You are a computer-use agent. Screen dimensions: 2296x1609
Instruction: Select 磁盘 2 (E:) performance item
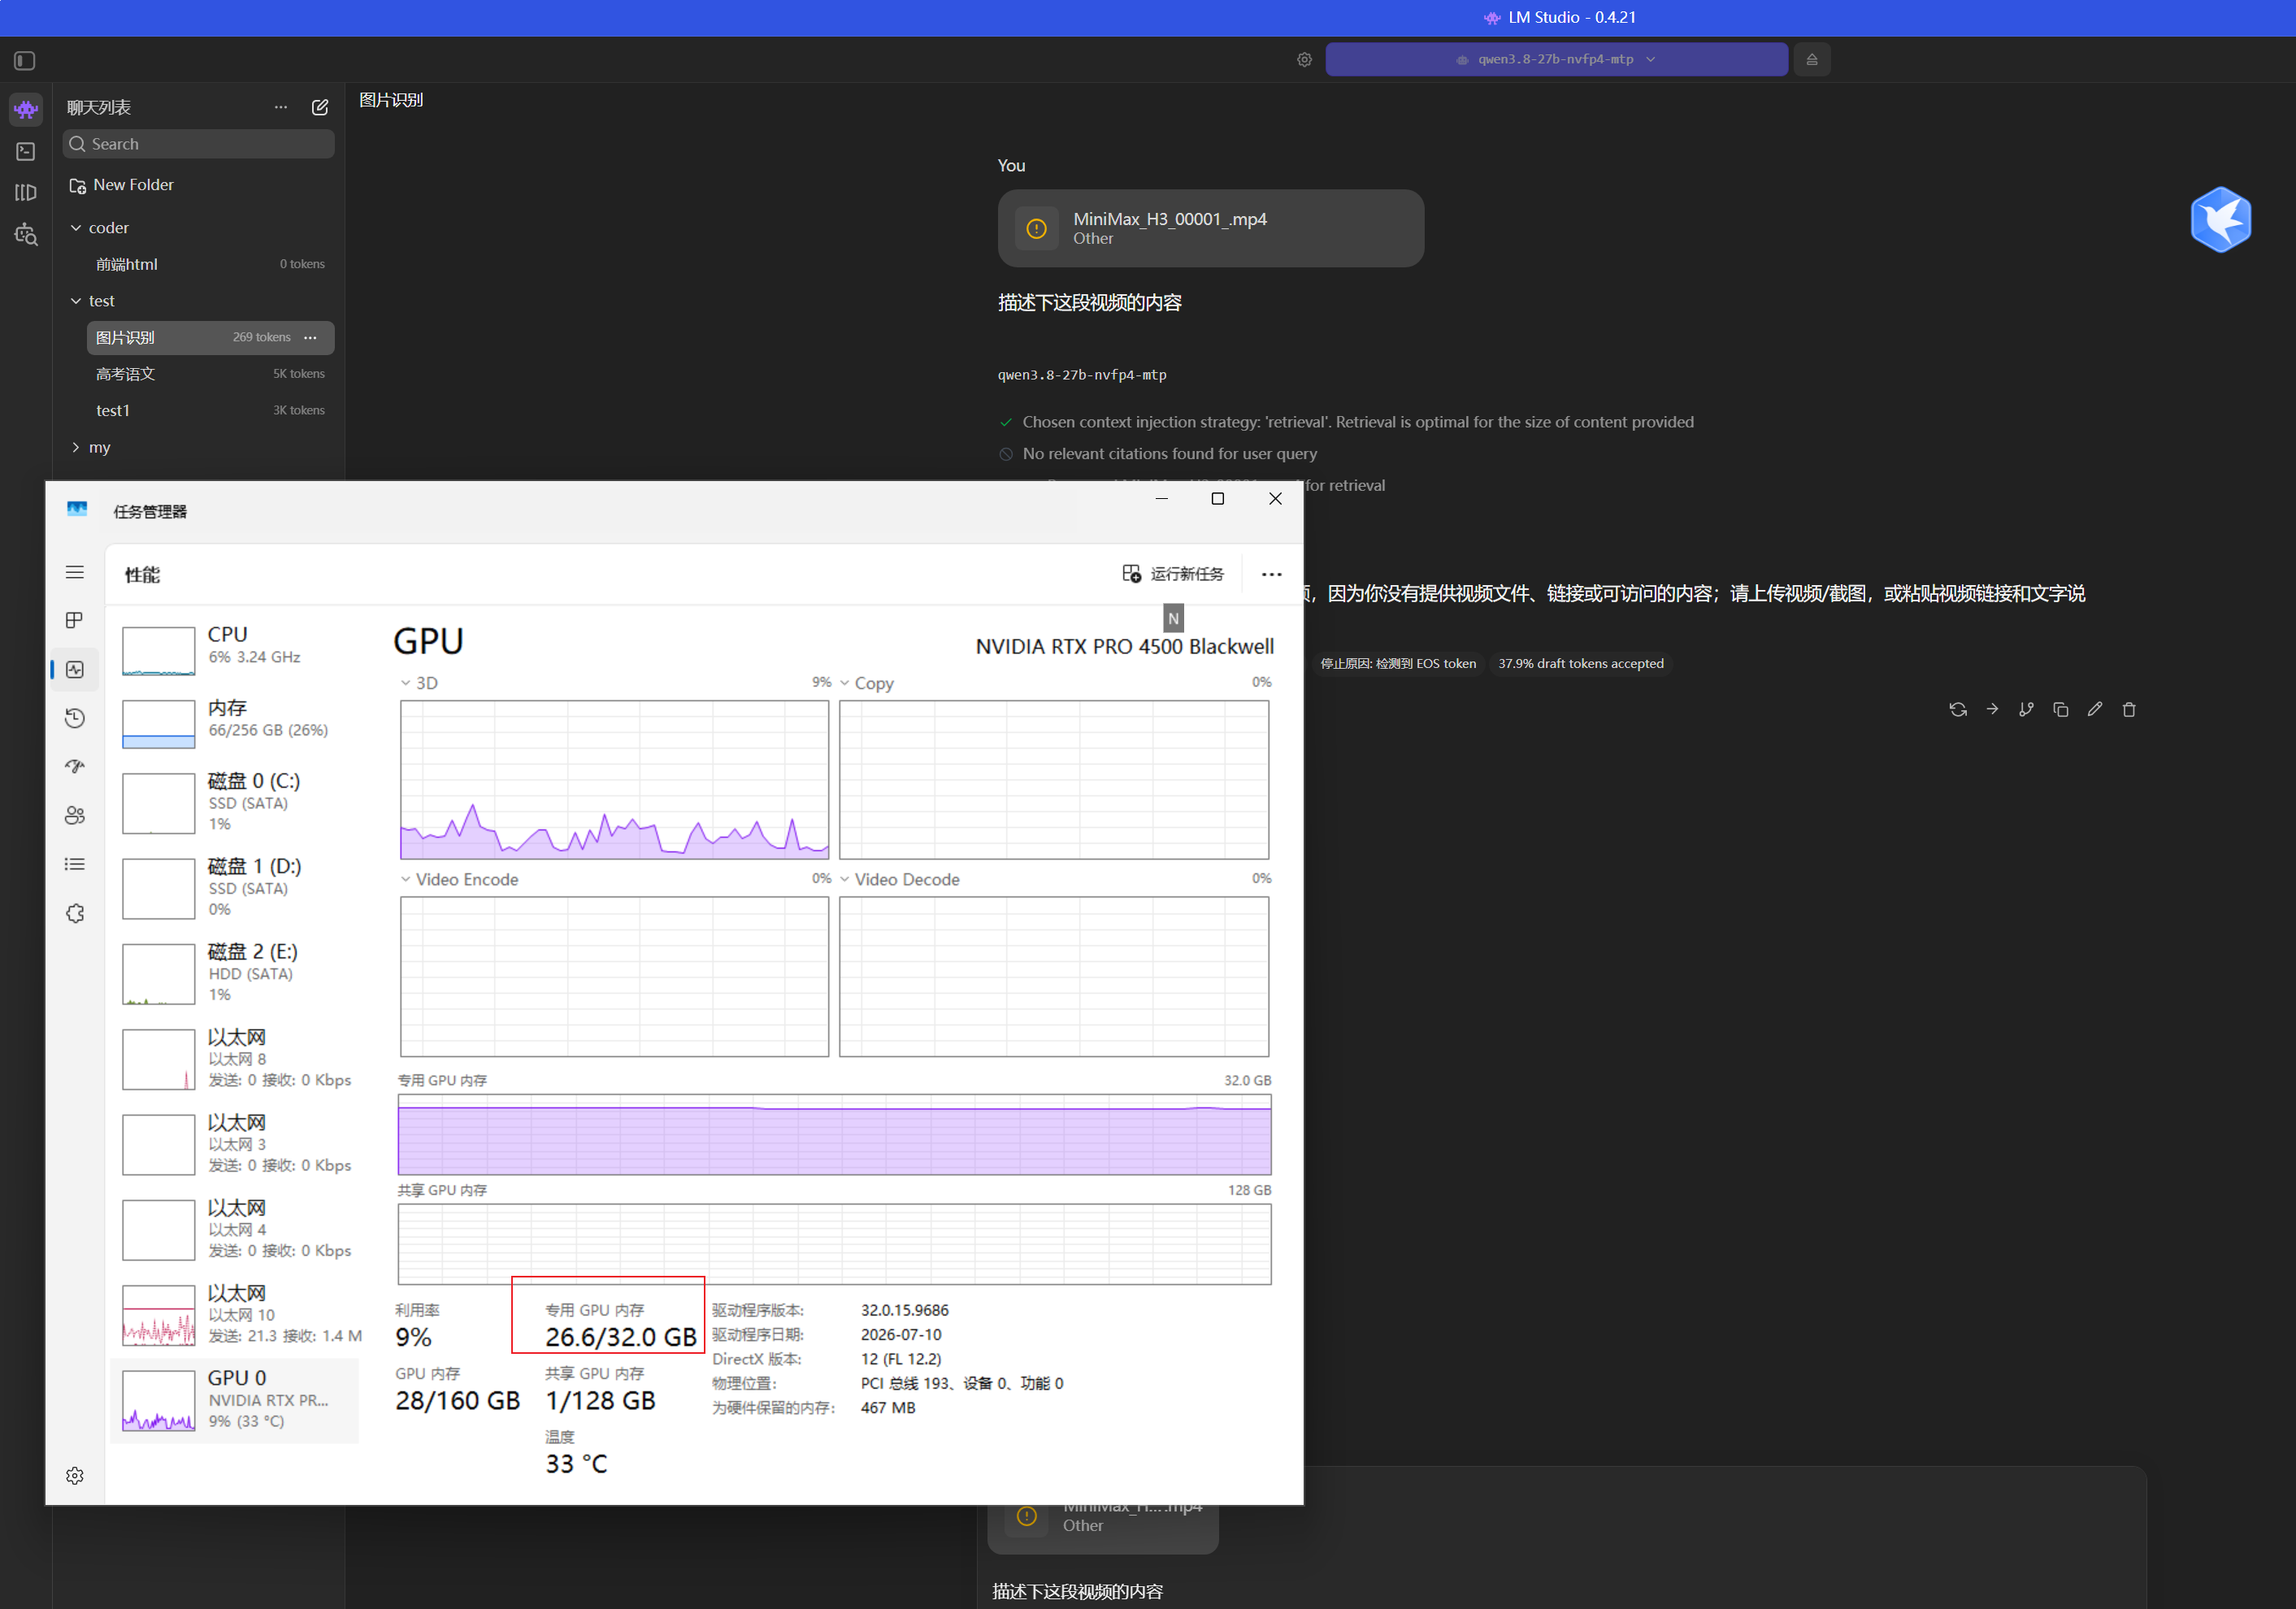click(x=234, y=973)
